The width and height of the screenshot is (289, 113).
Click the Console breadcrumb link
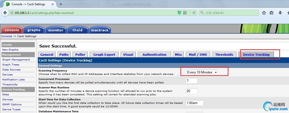coord(7,36)
